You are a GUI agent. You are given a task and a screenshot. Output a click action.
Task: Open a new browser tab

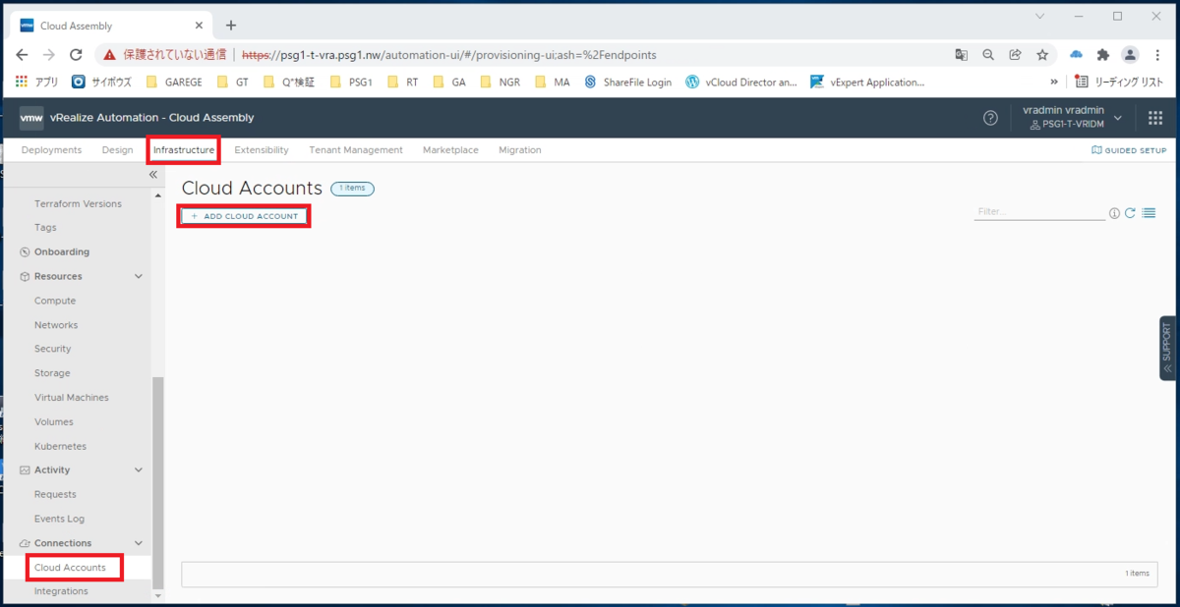click(x=231, y=26)
